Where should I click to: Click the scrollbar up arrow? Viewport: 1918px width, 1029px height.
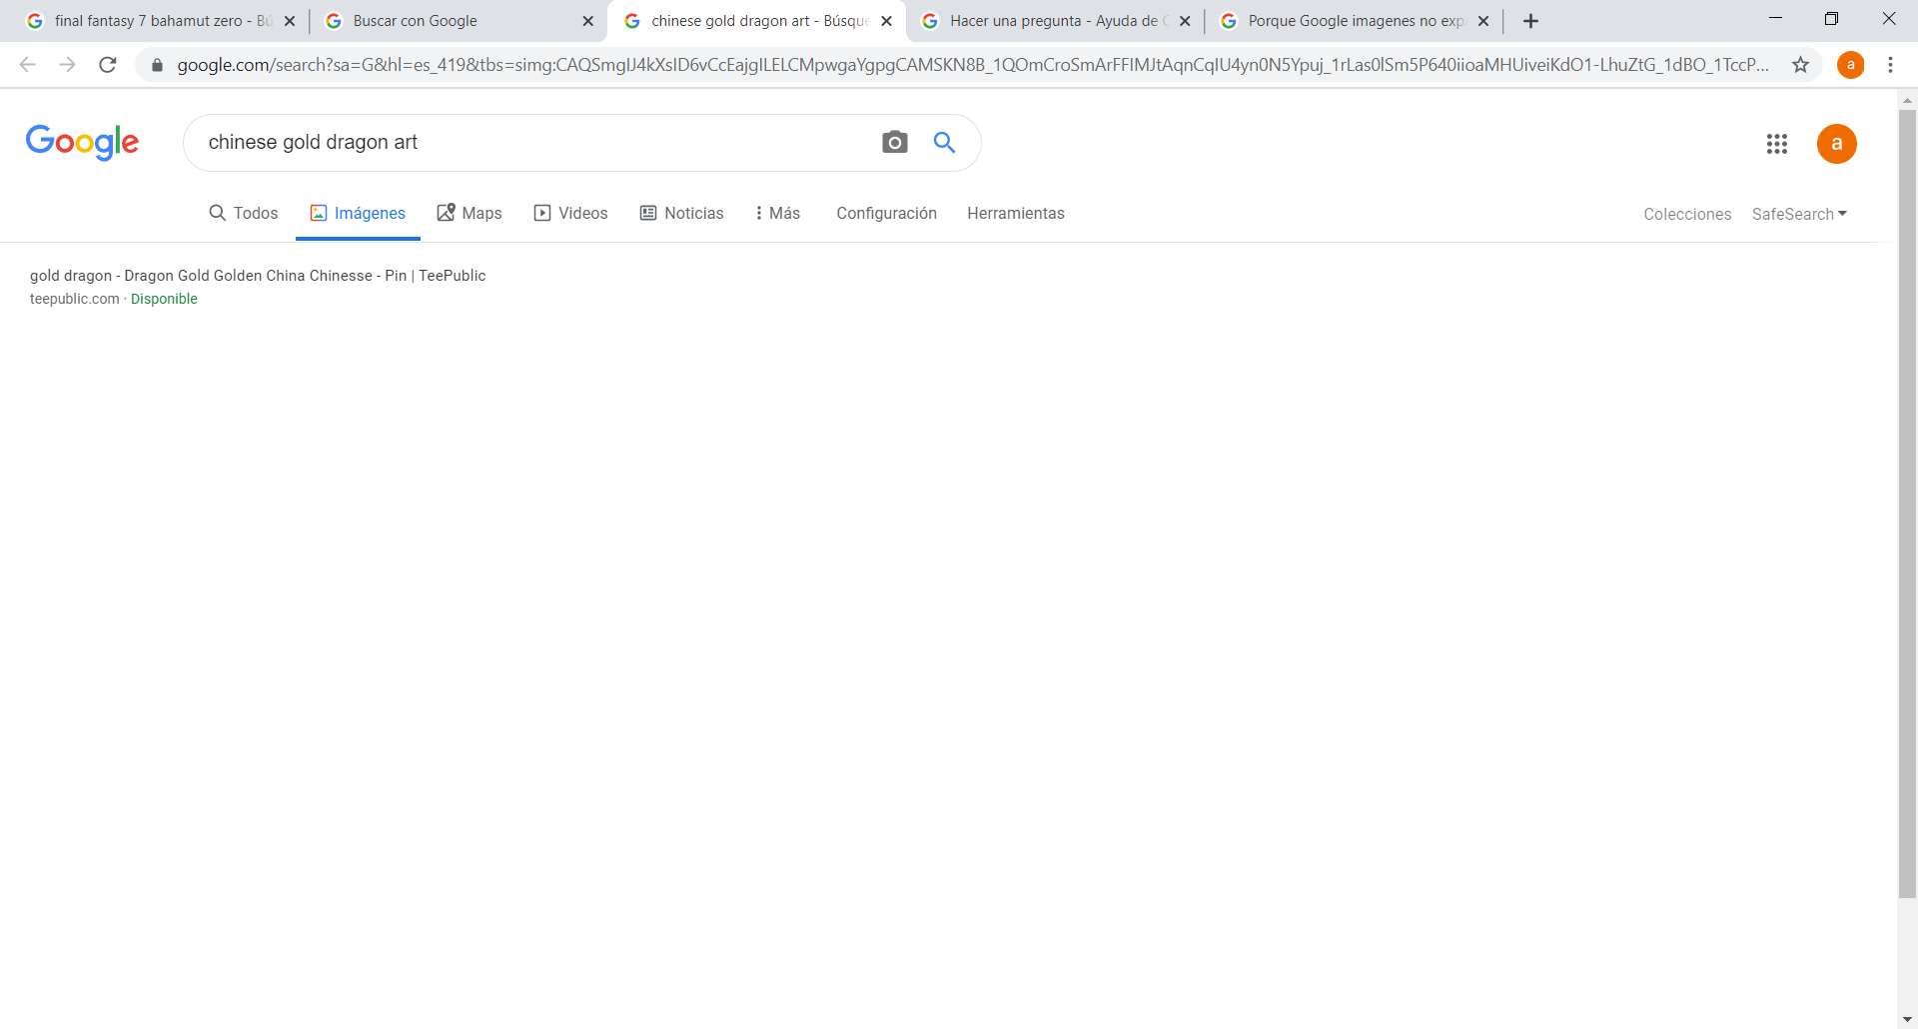pos(1907,100)
